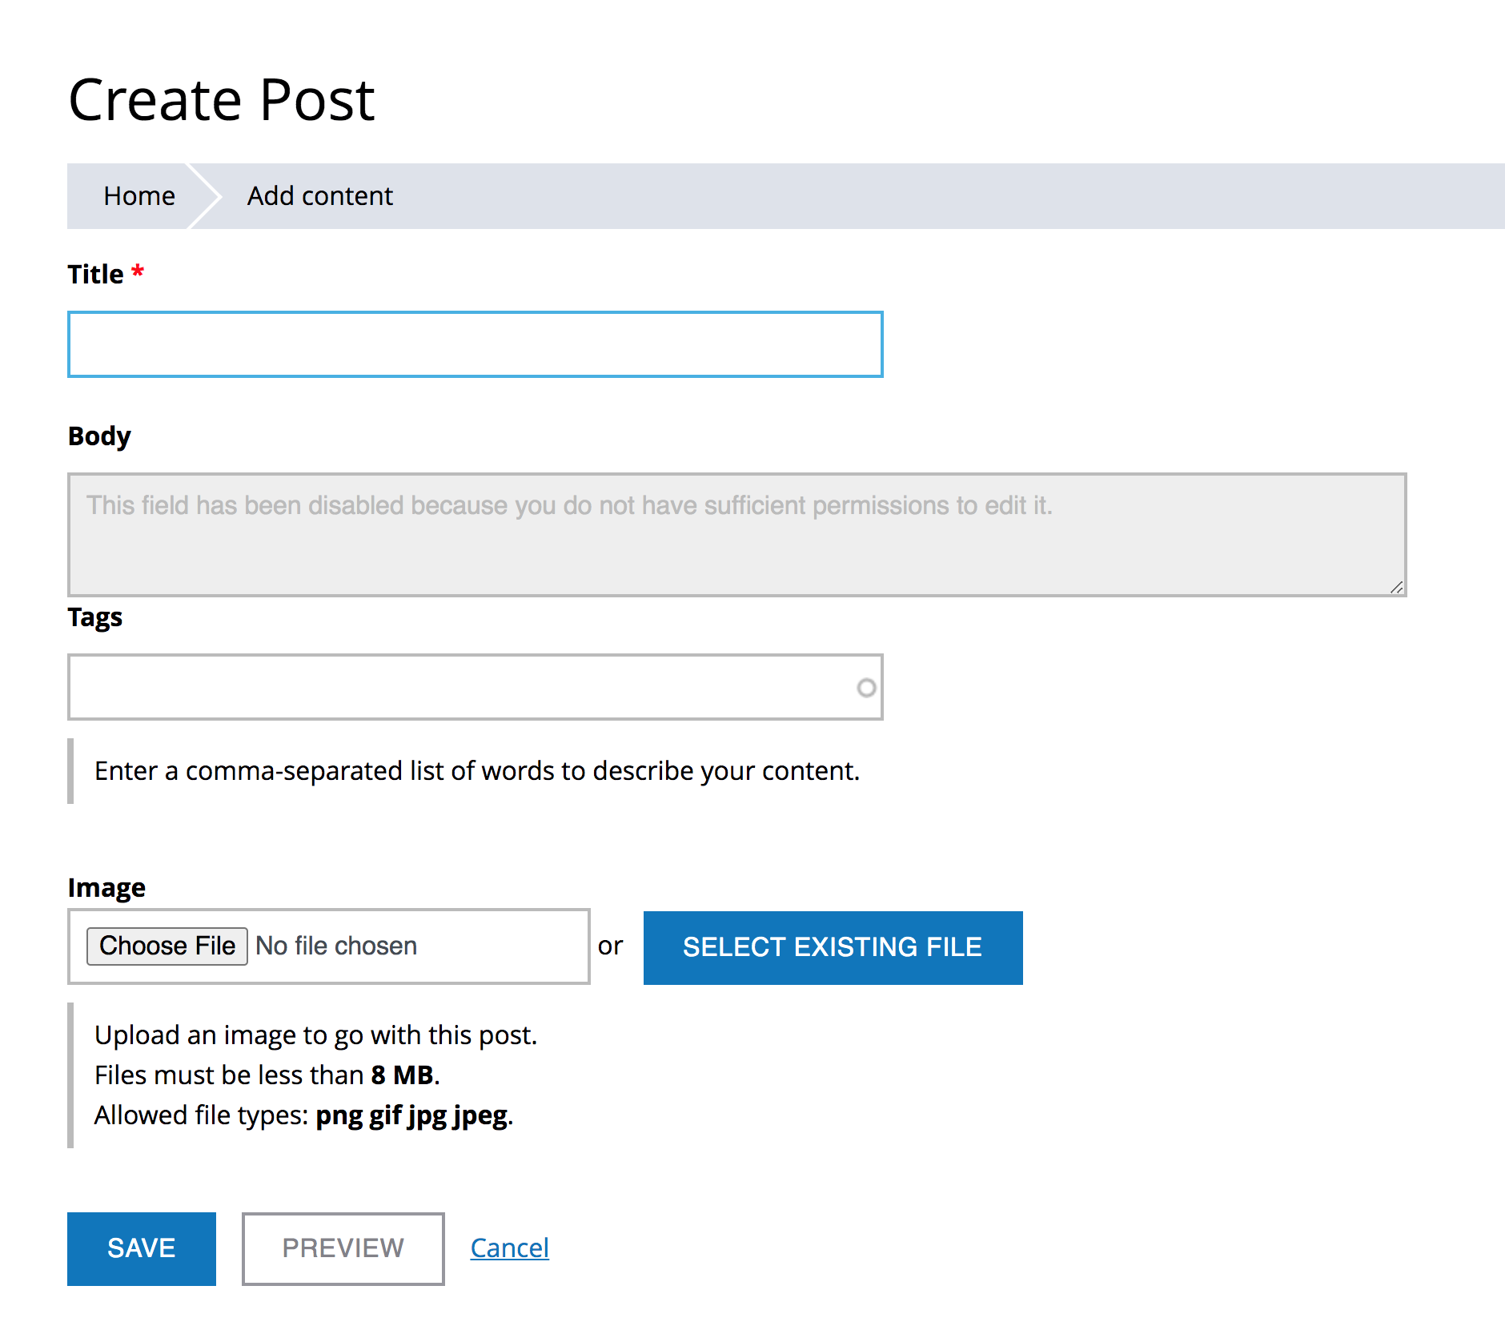The height and width of the screenshot is (1326, 1505).
Task: Cancel creating the post
Action: pos(509,1248)
